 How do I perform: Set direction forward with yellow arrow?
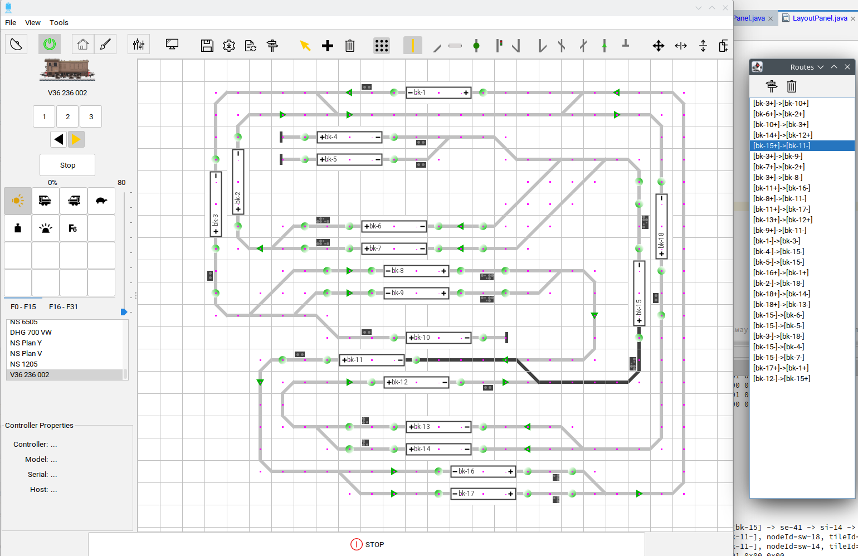coord(76,139)
